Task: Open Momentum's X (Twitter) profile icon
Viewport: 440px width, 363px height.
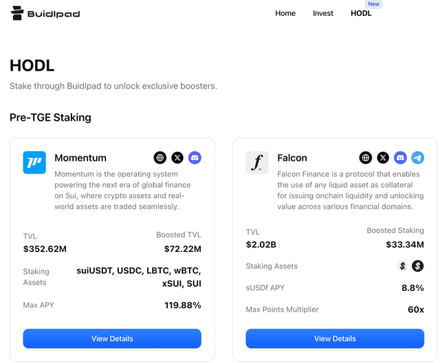Action: point(177,158)
